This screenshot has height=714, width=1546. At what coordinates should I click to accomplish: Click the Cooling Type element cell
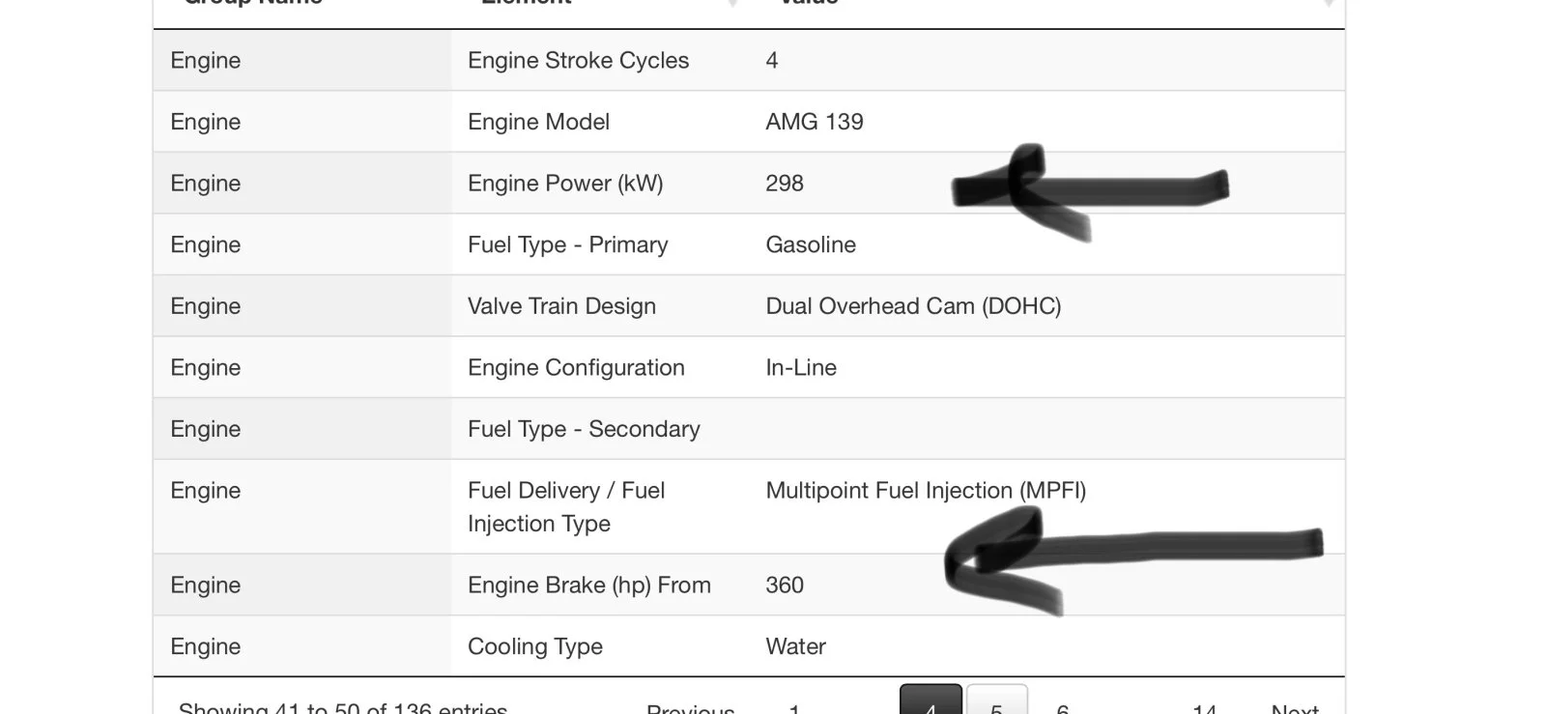click(534, 646)
